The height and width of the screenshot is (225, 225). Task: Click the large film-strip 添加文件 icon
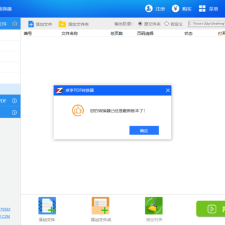point(47,206)
